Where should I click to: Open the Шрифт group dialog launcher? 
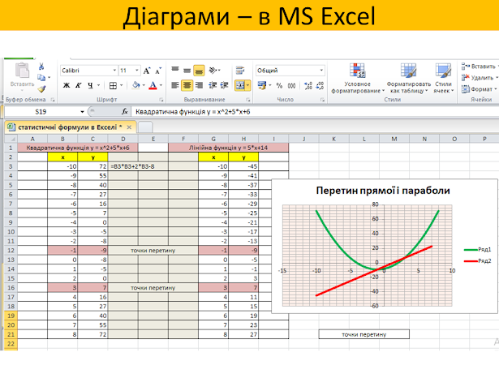tap(161, 100)
